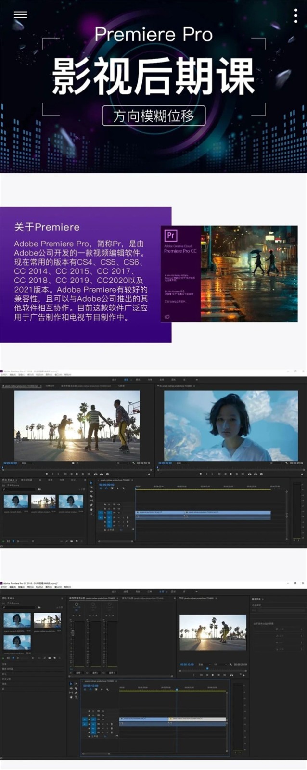Switch project panel to list view, first screenshot
Image resolution: width=307 pixels, height=770 pixels.
[x=8, y=541]
